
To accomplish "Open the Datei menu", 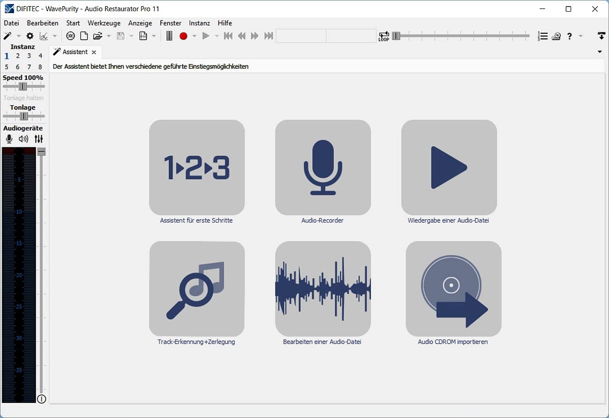I will click(12, 23).
